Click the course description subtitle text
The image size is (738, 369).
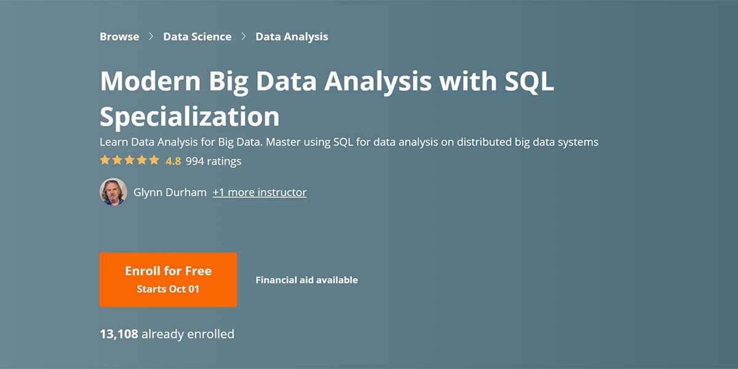point(349,142)
